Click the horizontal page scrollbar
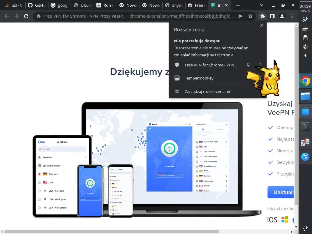 [x=112, y=232]
